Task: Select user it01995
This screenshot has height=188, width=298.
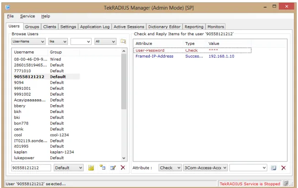Action: click(46, 146)
